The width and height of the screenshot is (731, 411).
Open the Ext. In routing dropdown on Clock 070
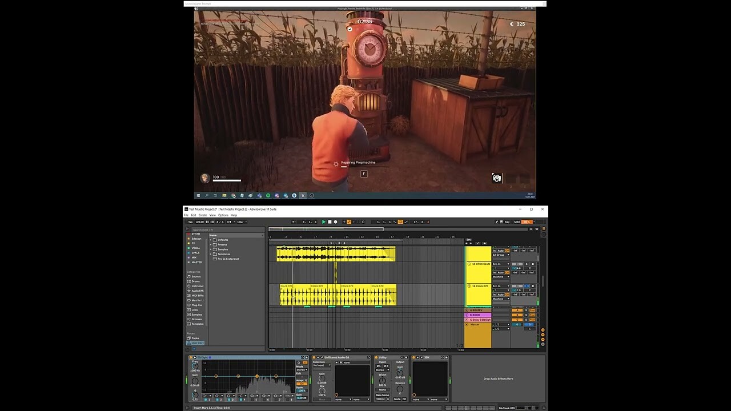click(501, 286)
